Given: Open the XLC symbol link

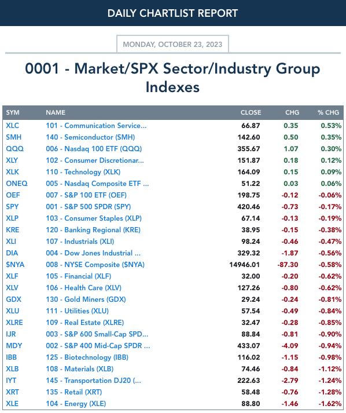Looking at the screenshot, I should coord(12,126).
